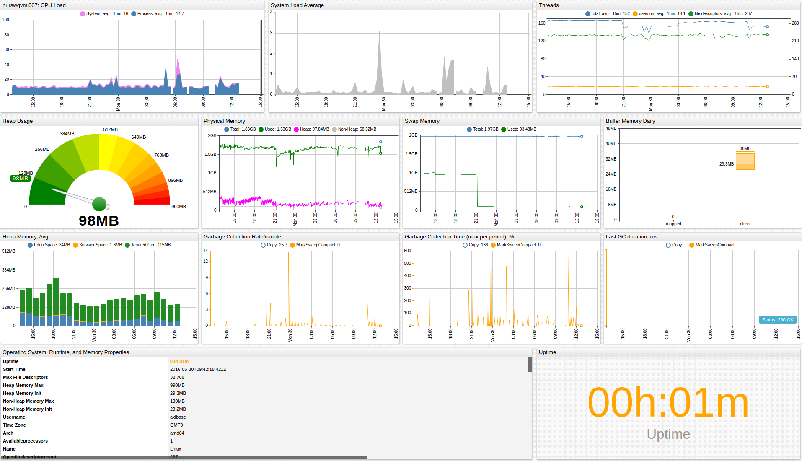The image size is (802, 461).
Task: Toggle Total 1.83GB series in Physical Memory legend
Action: pos(240,129)
